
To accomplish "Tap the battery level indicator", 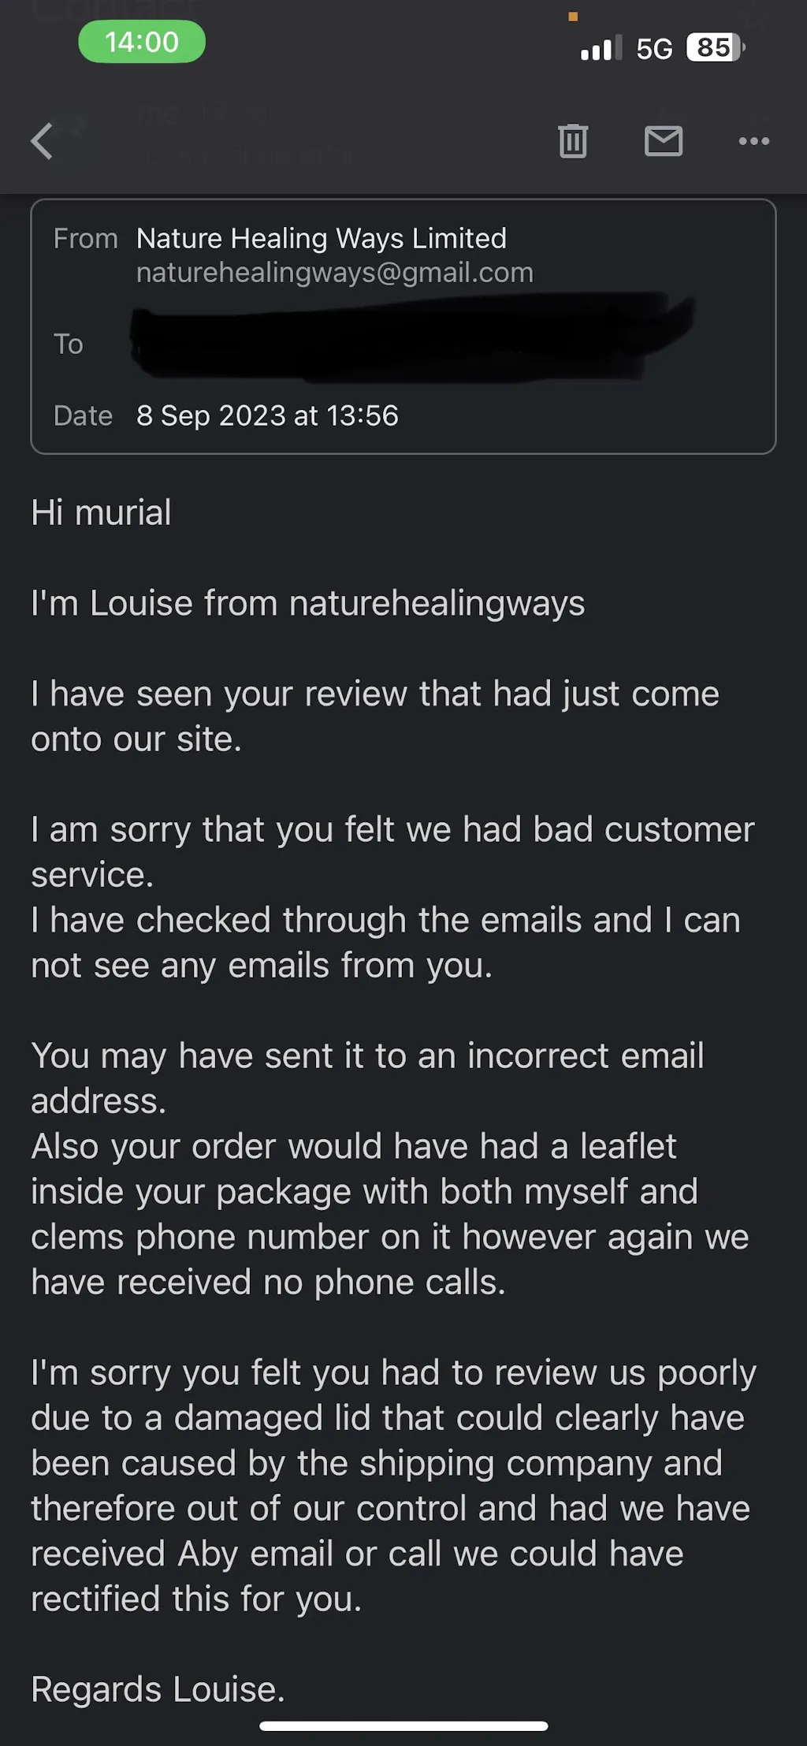I will [716, 48].
